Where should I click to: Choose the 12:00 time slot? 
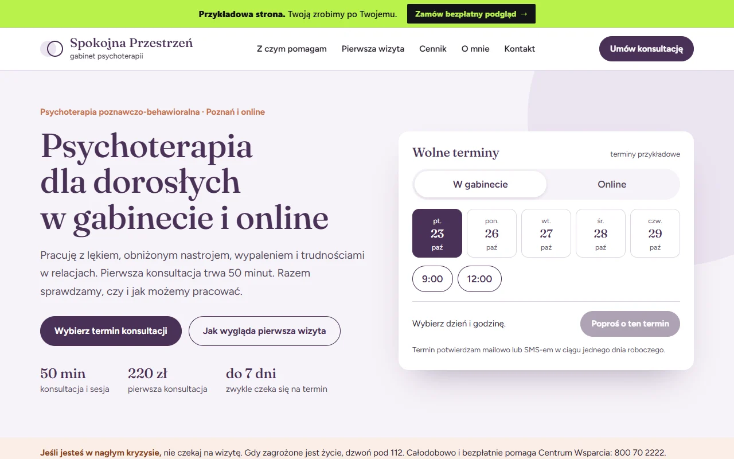tap(479, 279)
